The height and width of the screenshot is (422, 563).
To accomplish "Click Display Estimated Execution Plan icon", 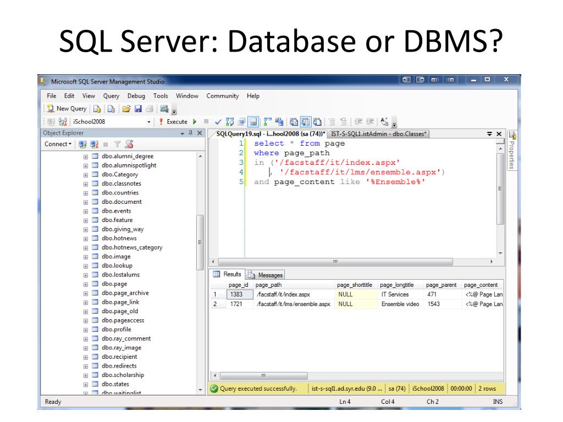I will 230,122.
